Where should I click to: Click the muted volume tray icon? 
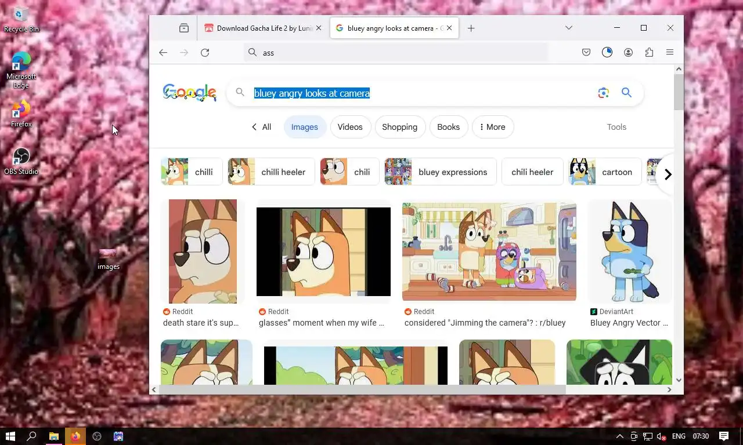pyautogui.click(x=661, y=436)
